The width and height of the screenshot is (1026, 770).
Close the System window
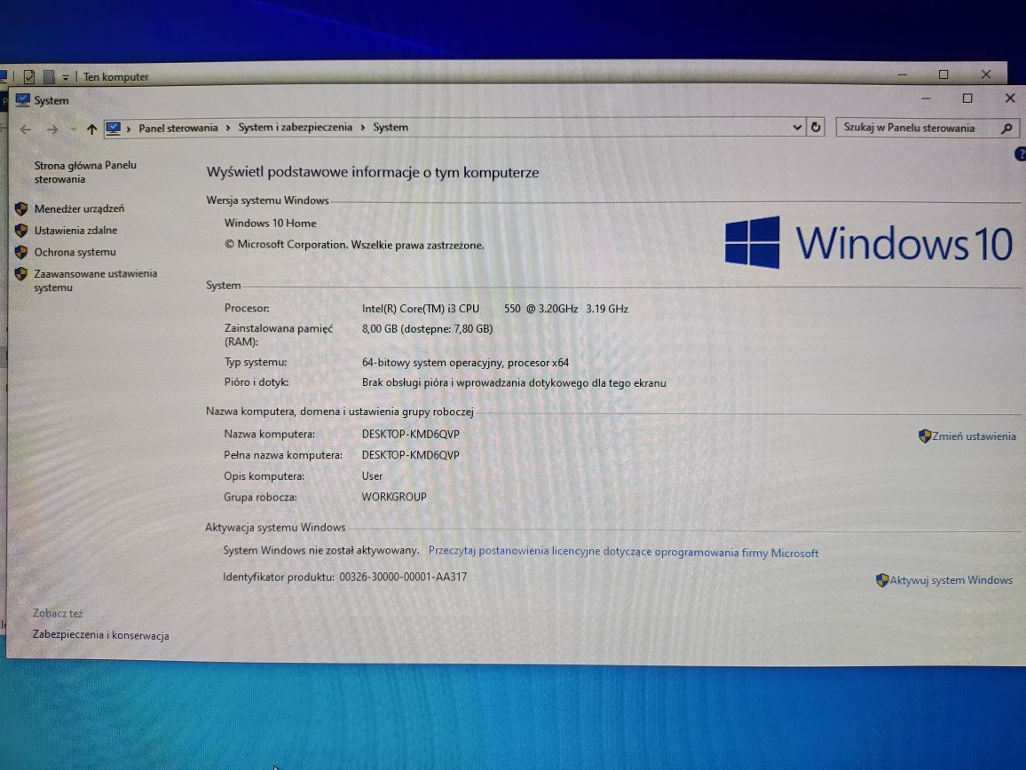pos(1010,98)
